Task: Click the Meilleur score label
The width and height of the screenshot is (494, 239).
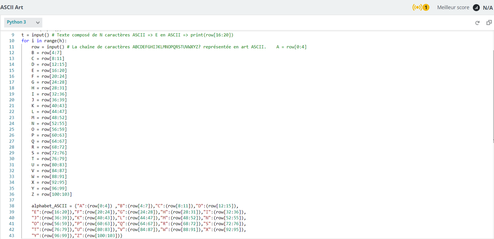Action: coord(453,7)
